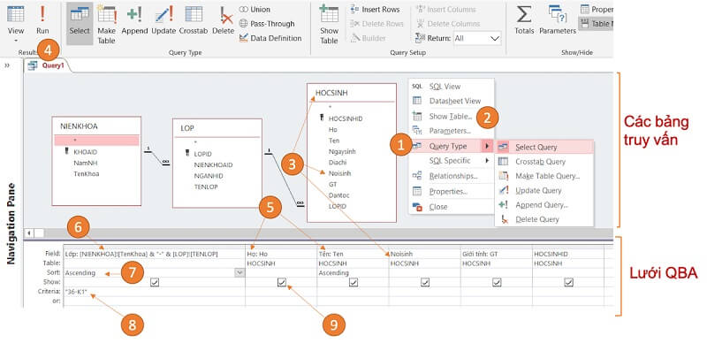
Task: Select Ngaysinh field in HOCSINH table
Action: click(341, 151)
